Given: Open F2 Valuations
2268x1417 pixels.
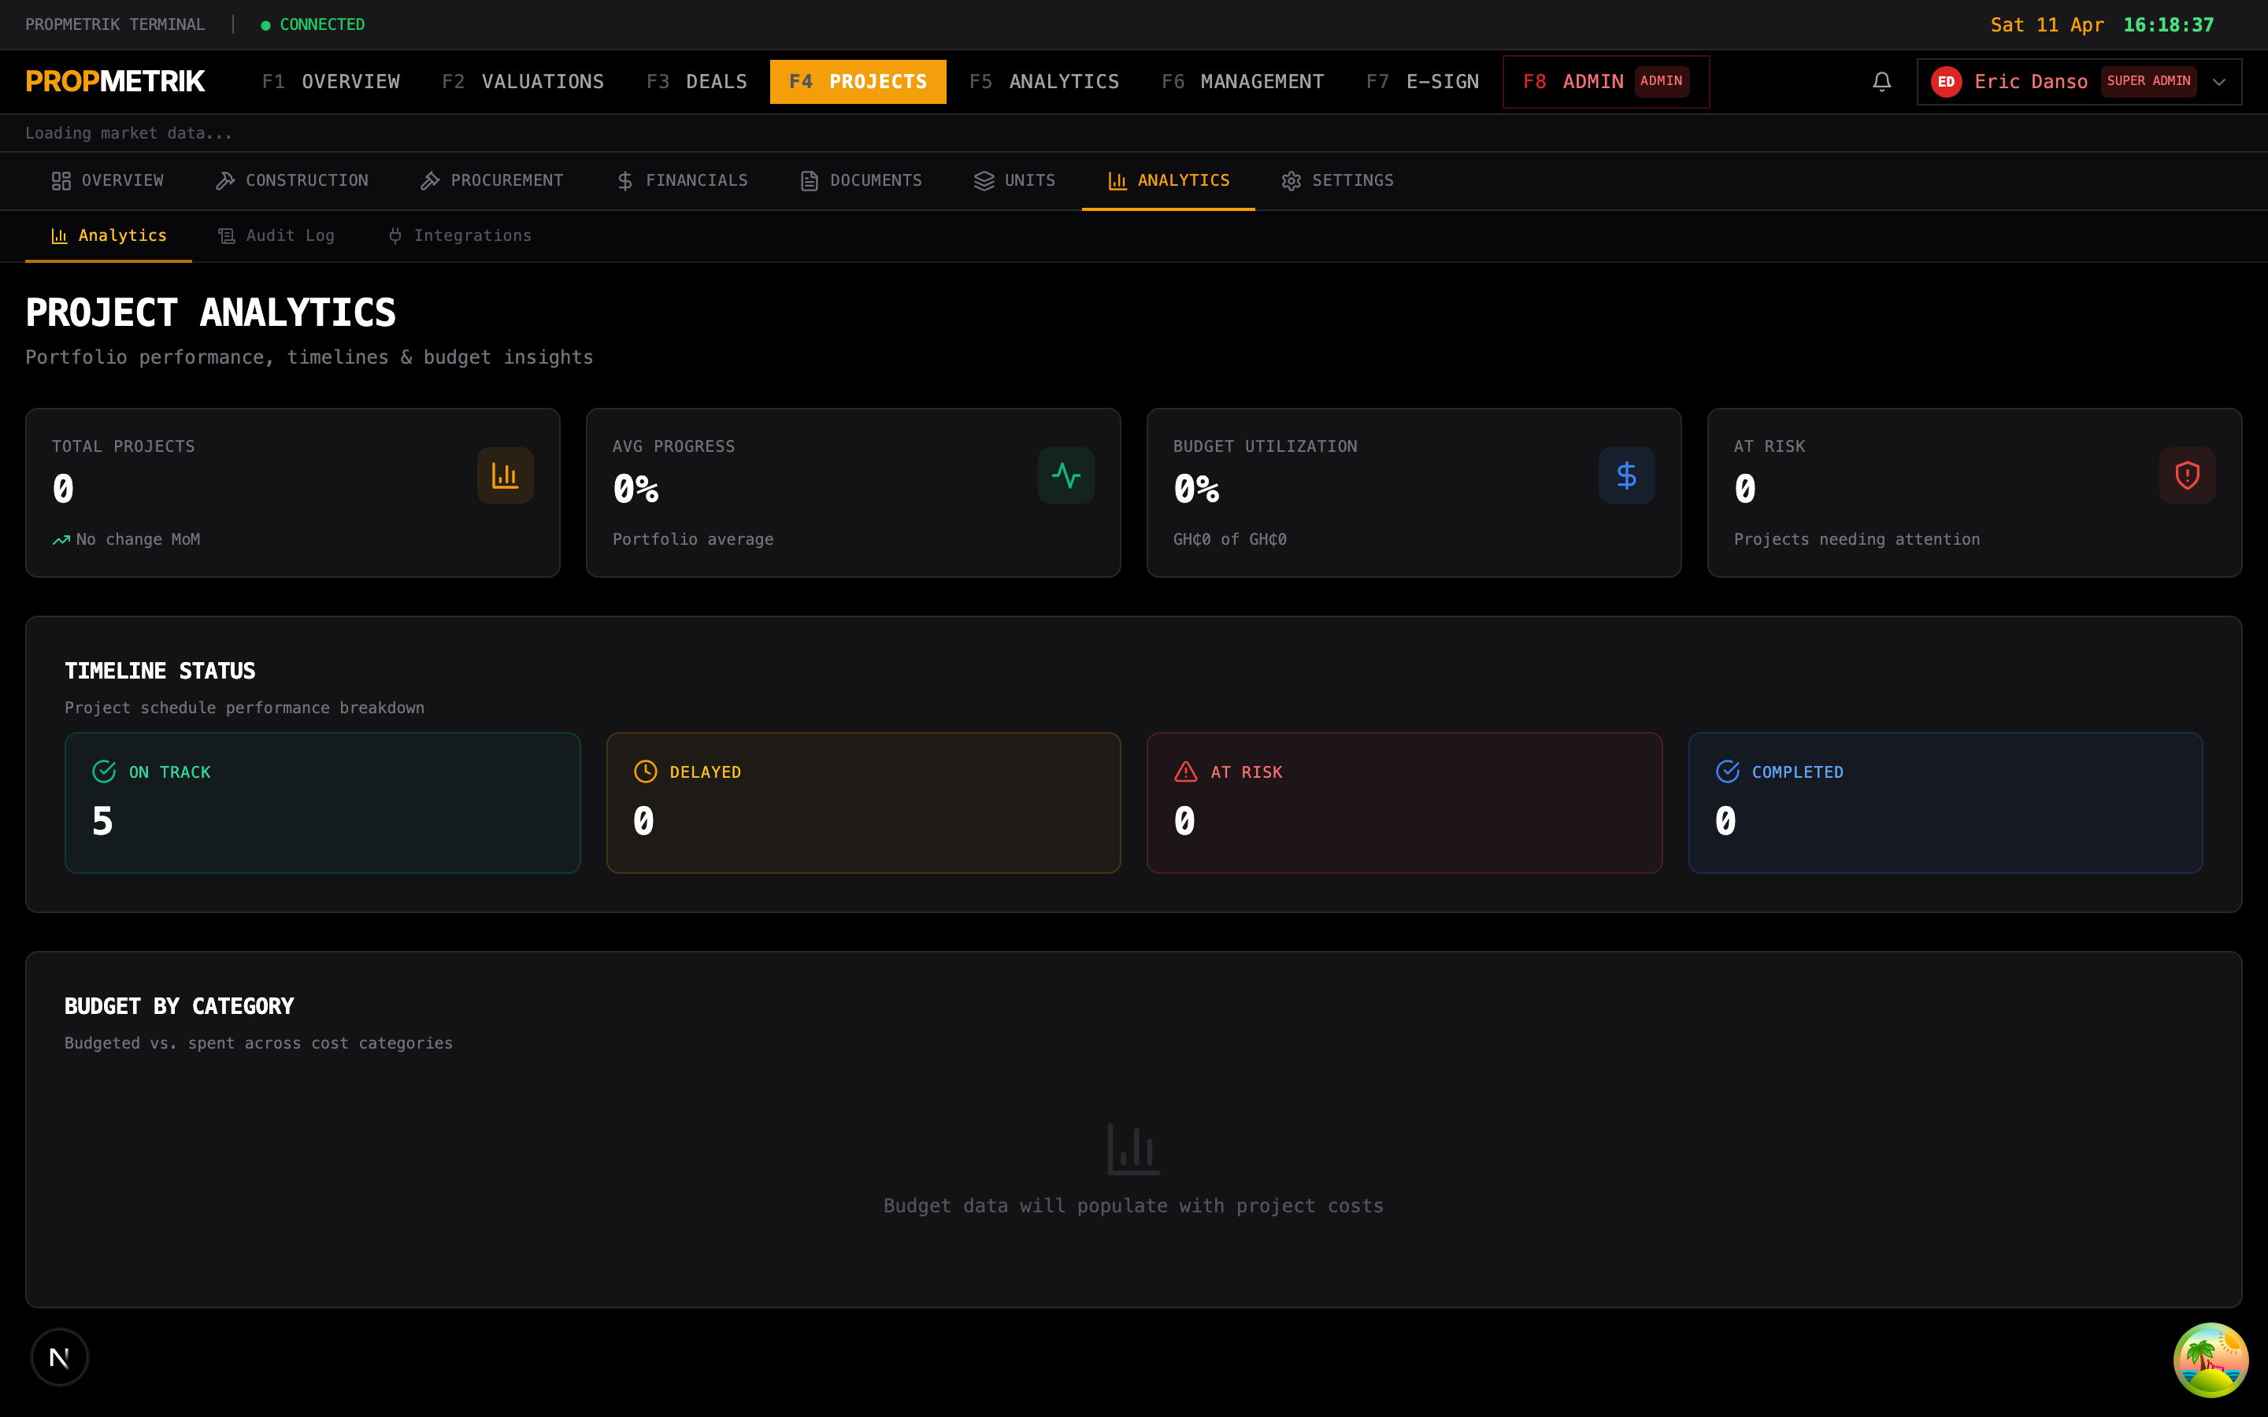Looking at the screenshot, I should [523, 82].
